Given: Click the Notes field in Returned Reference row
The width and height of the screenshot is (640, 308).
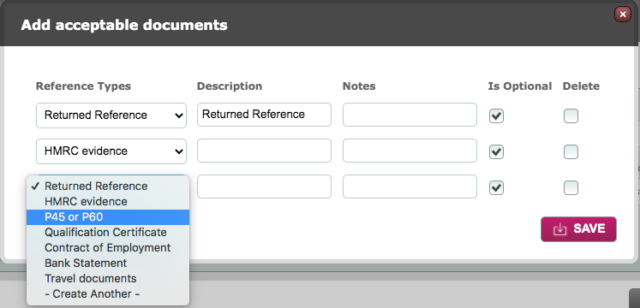Looking at the screenshot, I should point(410,115).
